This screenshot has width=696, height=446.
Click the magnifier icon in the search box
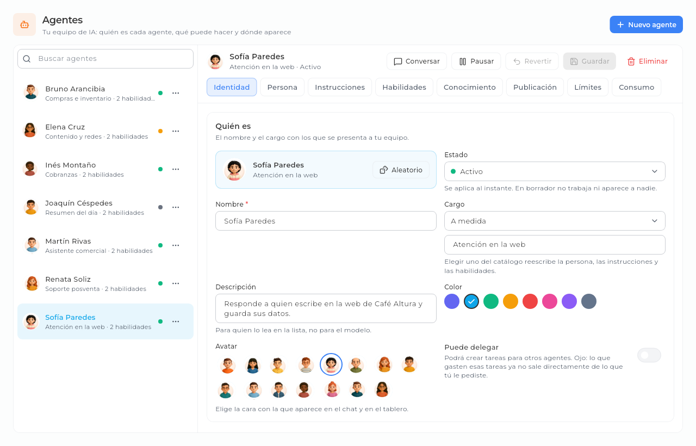point(27,59)
